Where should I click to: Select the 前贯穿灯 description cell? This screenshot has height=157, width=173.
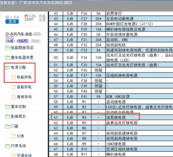click(x=139, y=14)
